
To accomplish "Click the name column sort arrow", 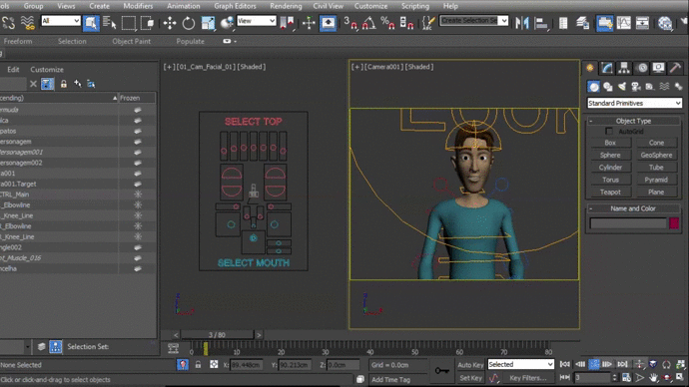I will click(x=115, y=98).
